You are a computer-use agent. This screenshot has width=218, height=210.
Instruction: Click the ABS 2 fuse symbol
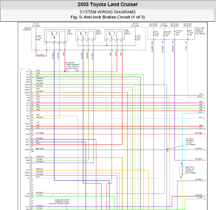coord(135,38)
